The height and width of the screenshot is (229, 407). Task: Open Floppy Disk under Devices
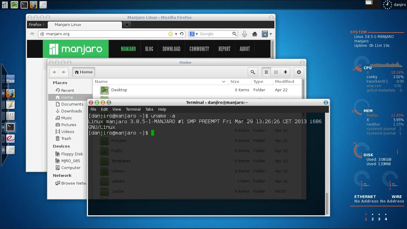tap(70, 154)
